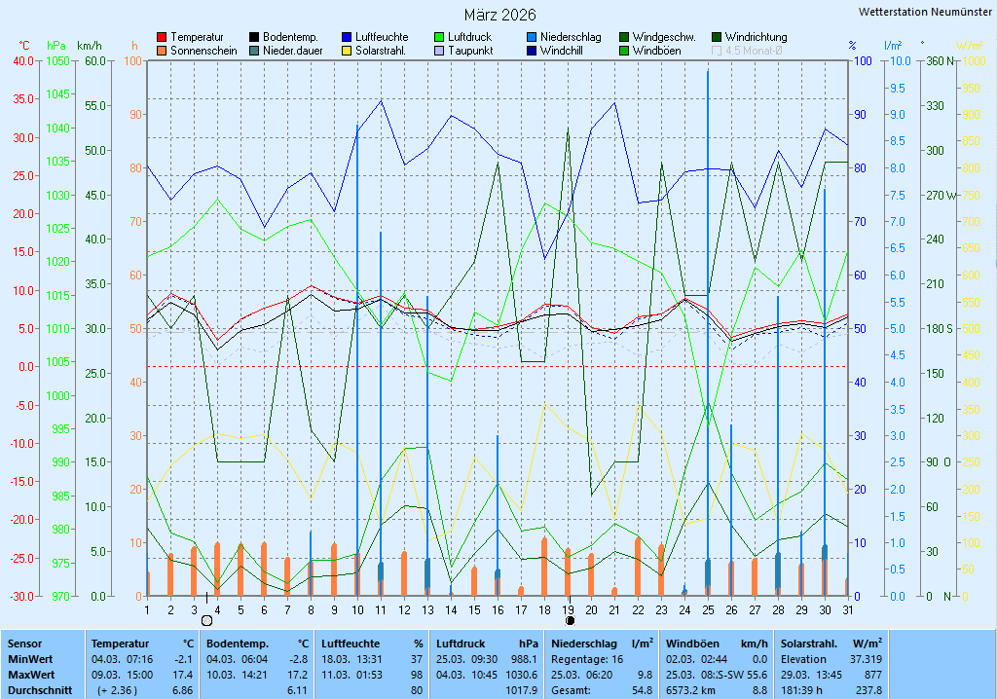
Task: Click the Nieder.dauer legend label
Action: (x=290, y=51)
